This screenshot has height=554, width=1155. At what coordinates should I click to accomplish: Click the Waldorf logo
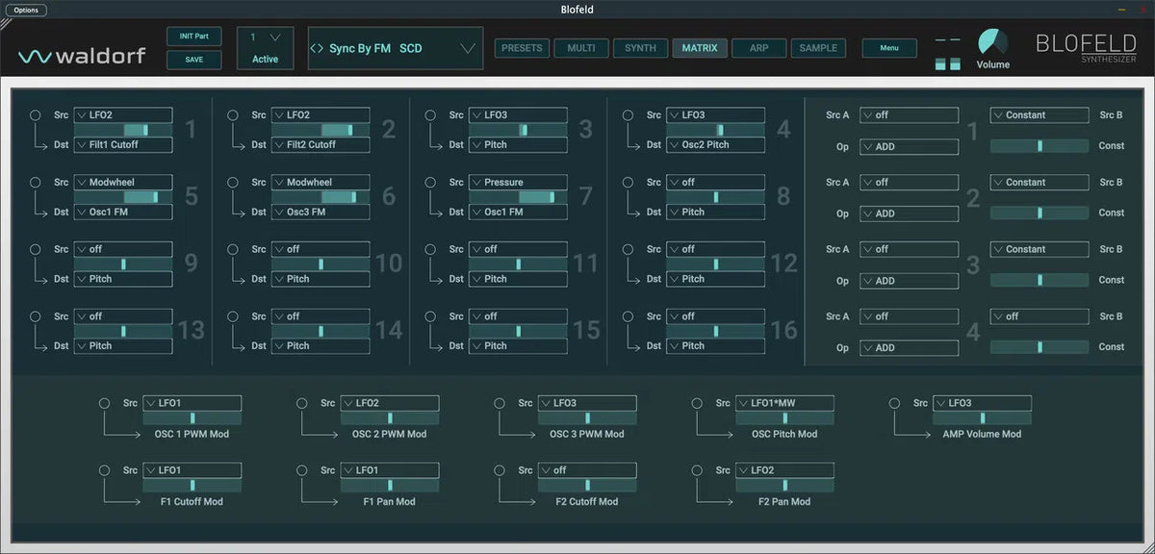coord(82,56)
